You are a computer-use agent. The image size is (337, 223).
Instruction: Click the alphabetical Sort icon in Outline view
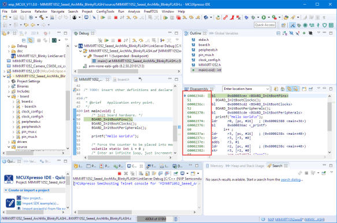coord(285,33)
